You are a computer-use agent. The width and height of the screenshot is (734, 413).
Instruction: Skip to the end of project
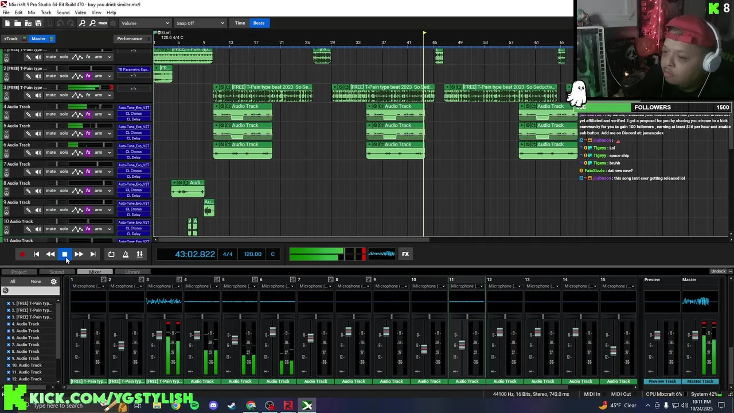[x=93, y=254]
